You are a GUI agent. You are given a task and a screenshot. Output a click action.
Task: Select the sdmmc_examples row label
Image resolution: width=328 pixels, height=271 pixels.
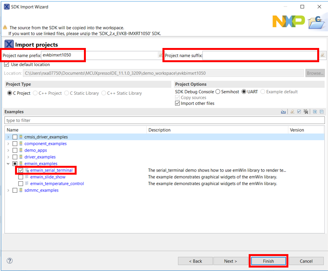pos(42,190)
